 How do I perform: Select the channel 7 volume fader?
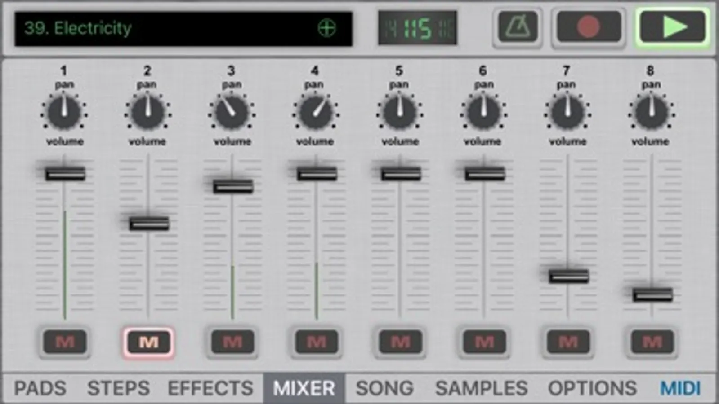pyautogui.click(x=569, y=276)
